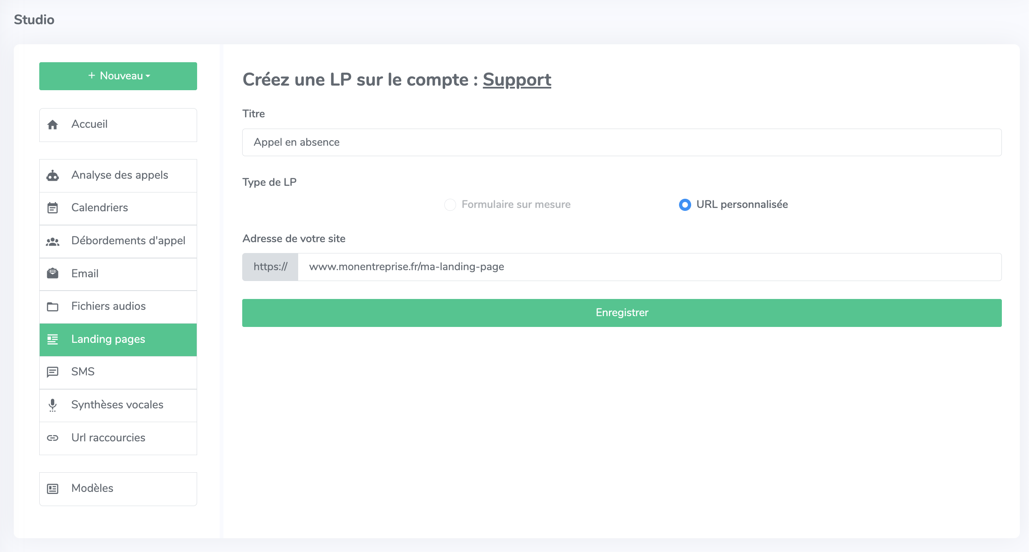The image size is (1029, 552).
Task: Click the robot icon for Analyse des appels
Action: click(x=53, y=175)
